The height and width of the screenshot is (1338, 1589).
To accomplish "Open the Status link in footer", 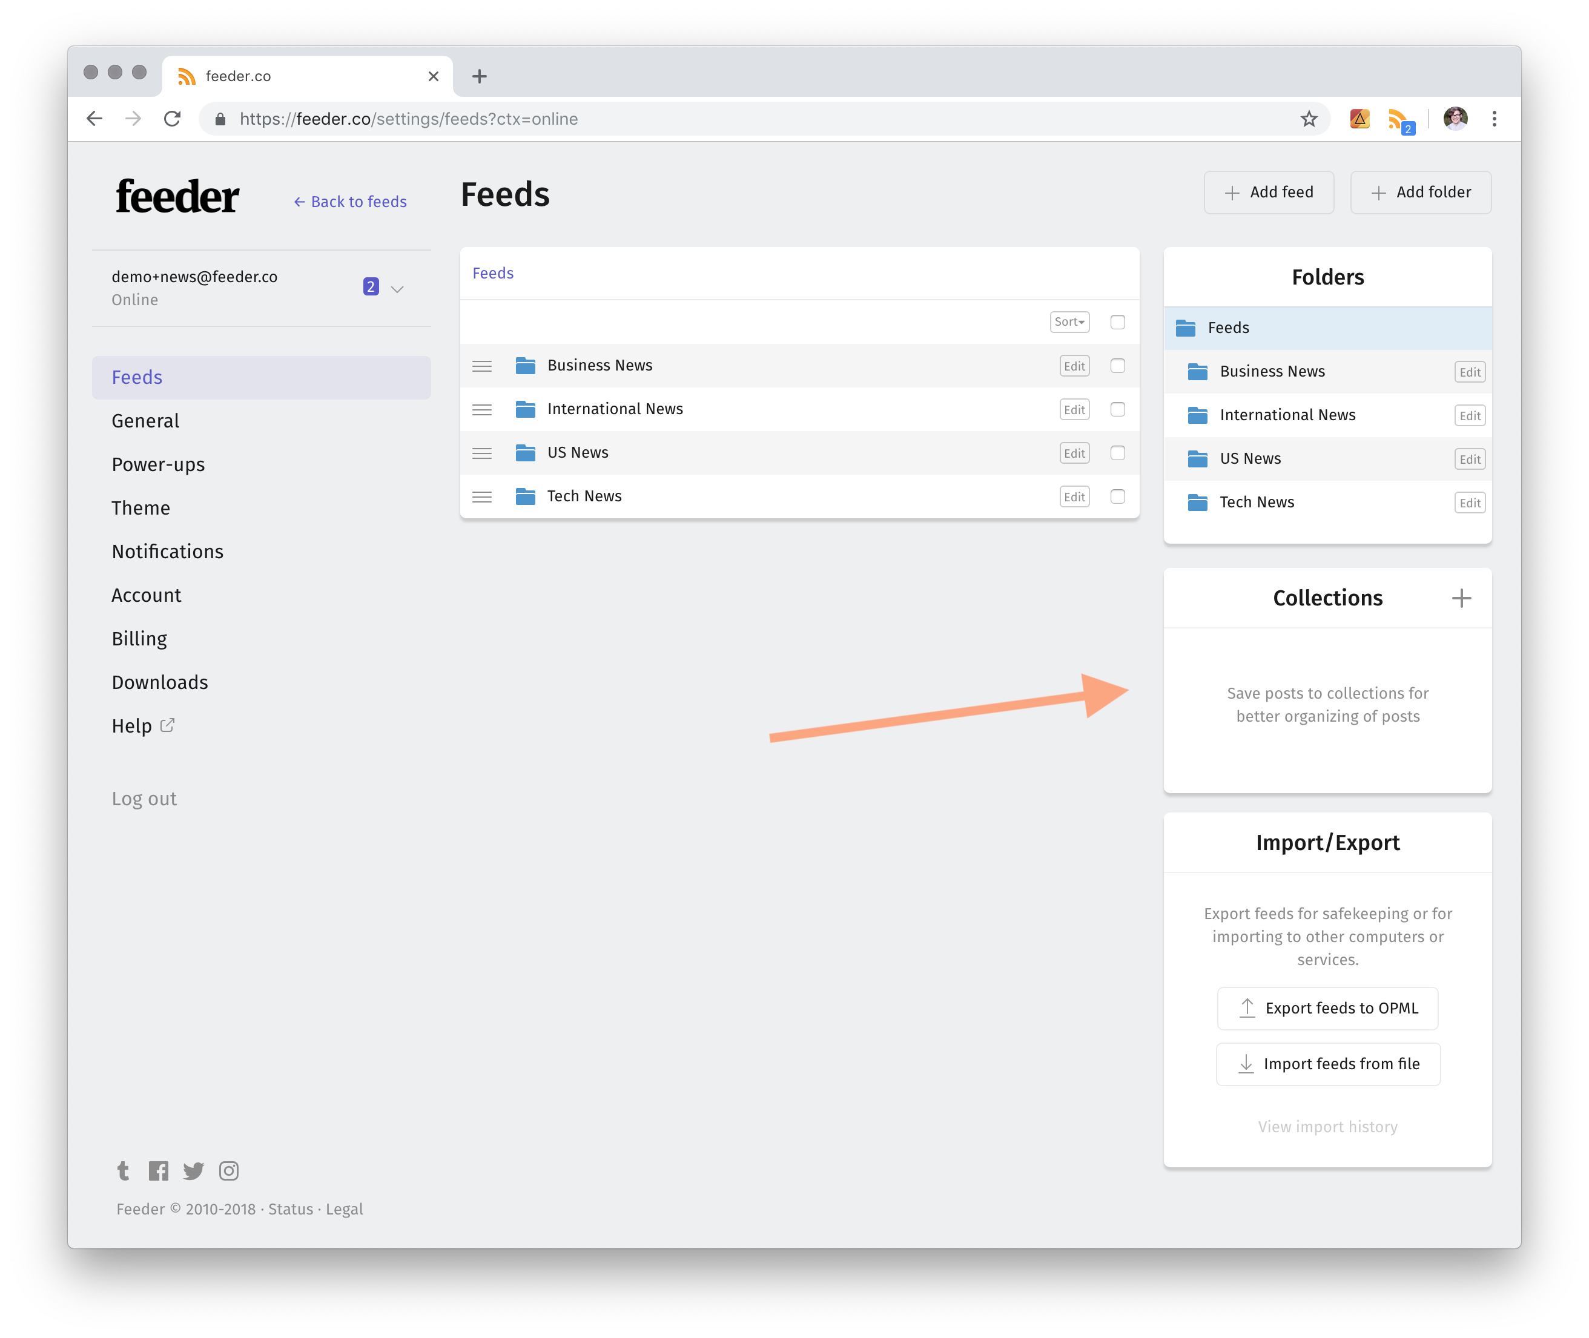I will coord(289,1209).
